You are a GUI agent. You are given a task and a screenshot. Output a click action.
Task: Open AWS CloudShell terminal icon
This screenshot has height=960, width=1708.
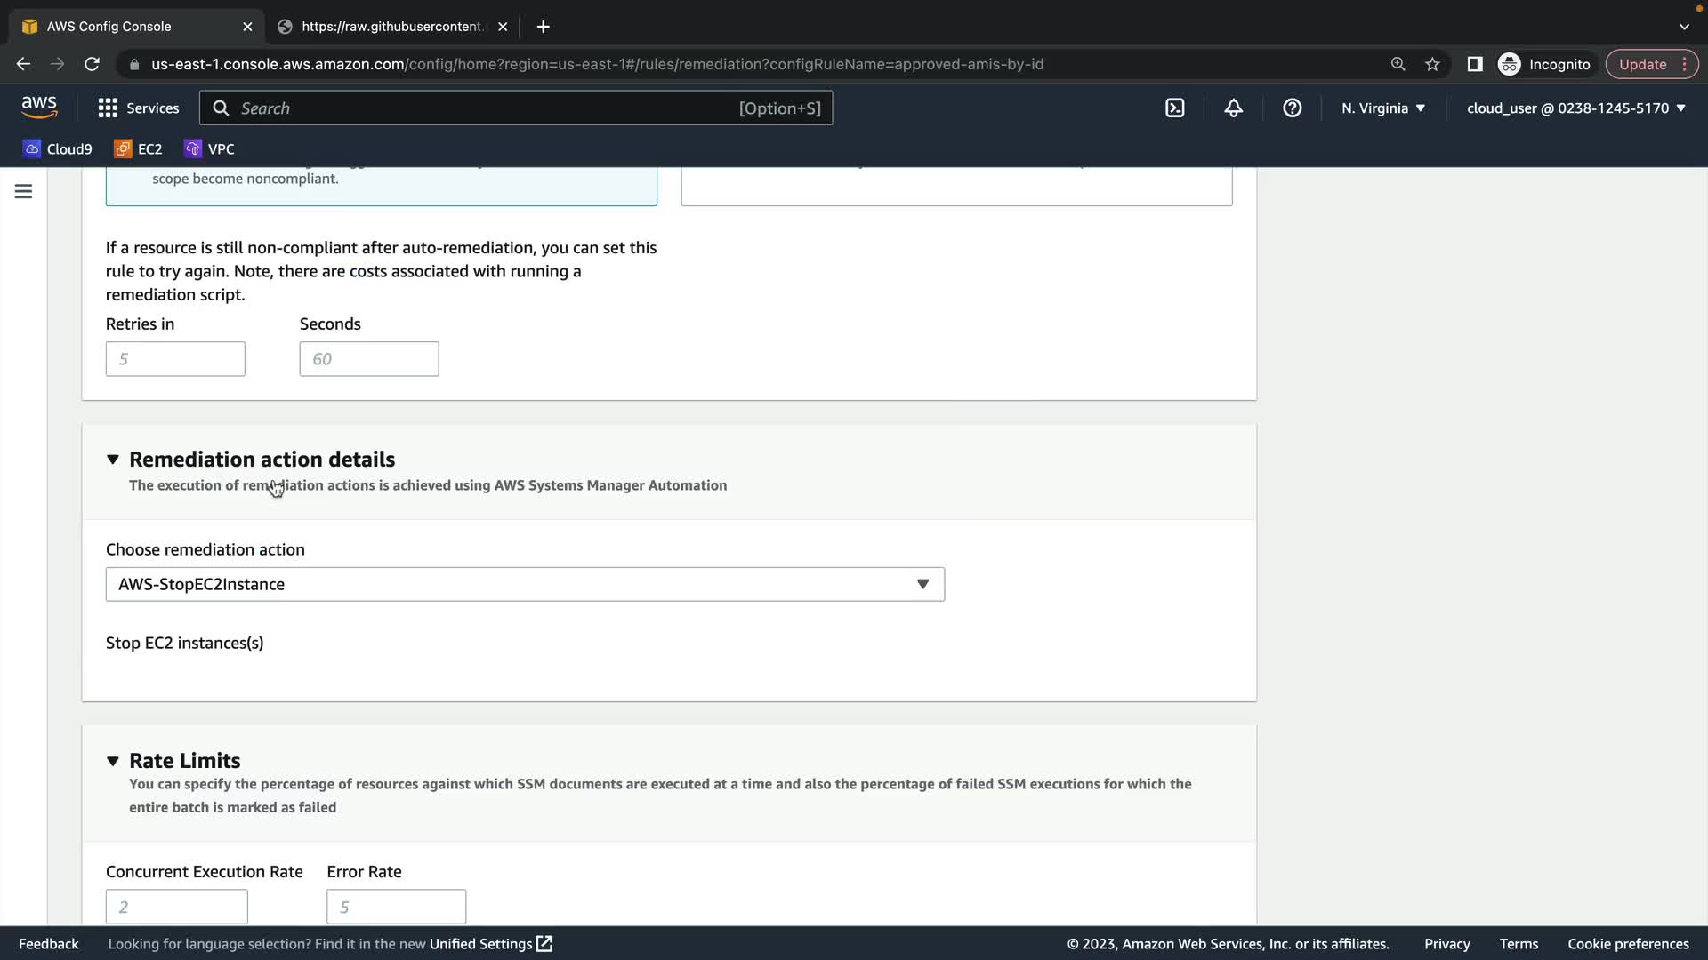(x=1174, y=108)
